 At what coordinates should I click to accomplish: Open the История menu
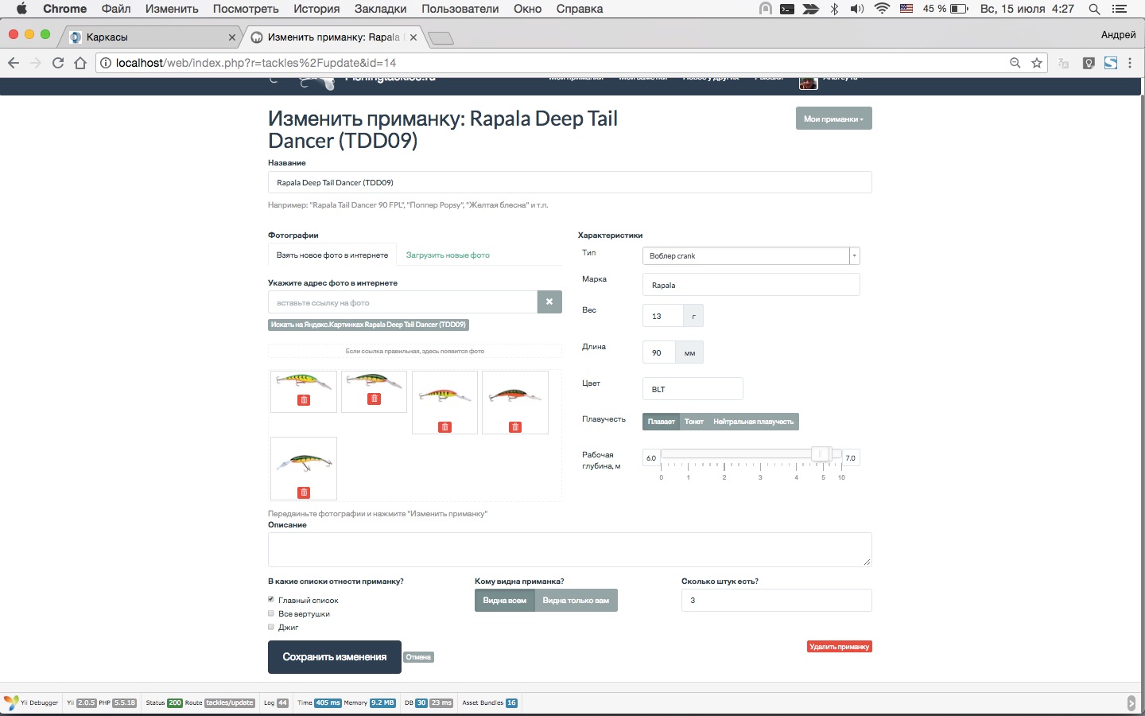316,9
